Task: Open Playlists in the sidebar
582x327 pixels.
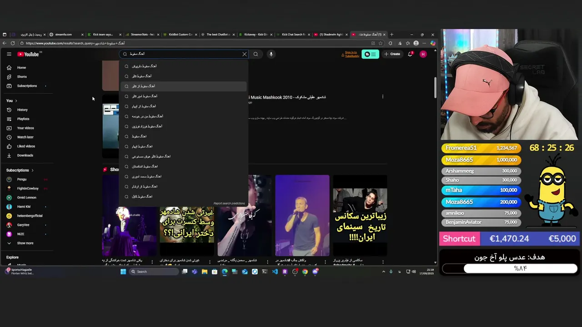Action: pos(27,119)
